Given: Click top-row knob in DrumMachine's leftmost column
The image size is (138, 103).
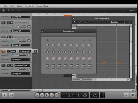Looking at the screenshot, I should [x=47, y=45].
